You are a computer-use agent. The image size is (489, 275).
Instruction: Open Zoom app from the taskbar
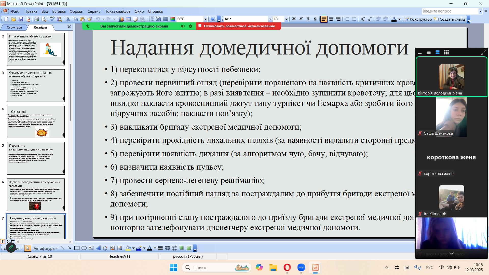click(301, 267)
